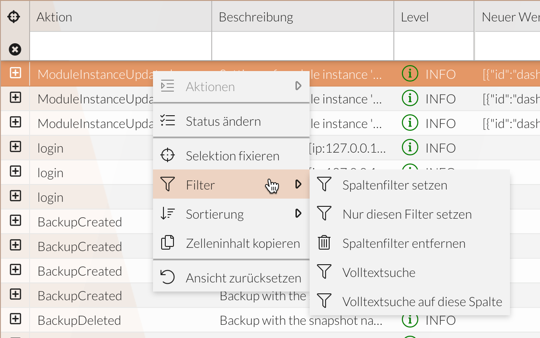Choose Nur diesen Filter setzen
The height and width of the screenshot is (338, 540).
click(407, 214)
